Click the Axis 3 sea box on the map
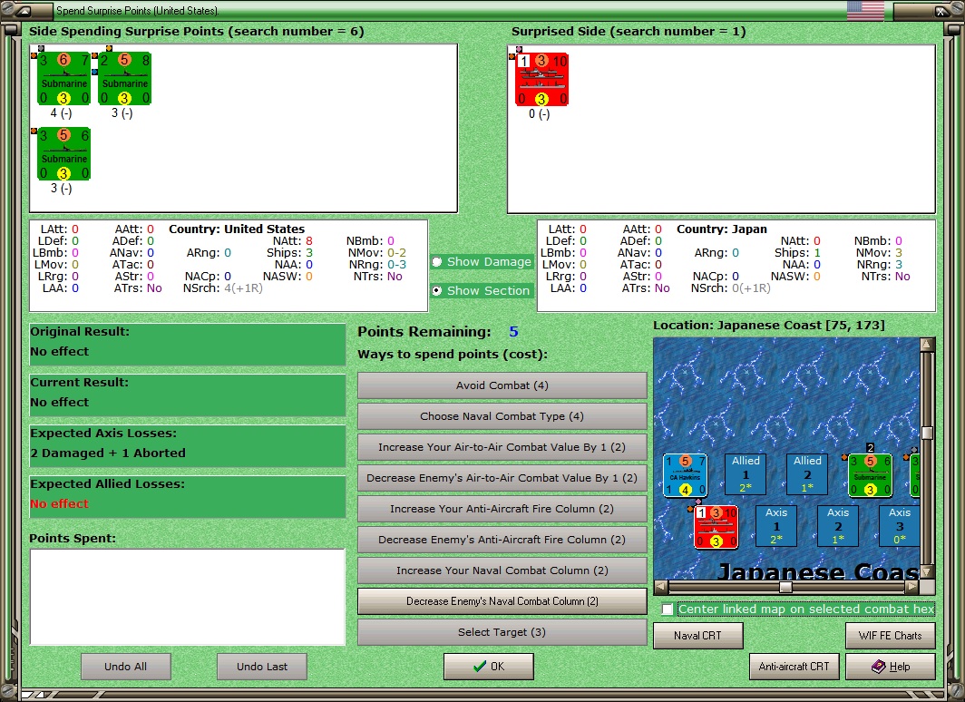The image size is (965, 702). pos(900,526)
